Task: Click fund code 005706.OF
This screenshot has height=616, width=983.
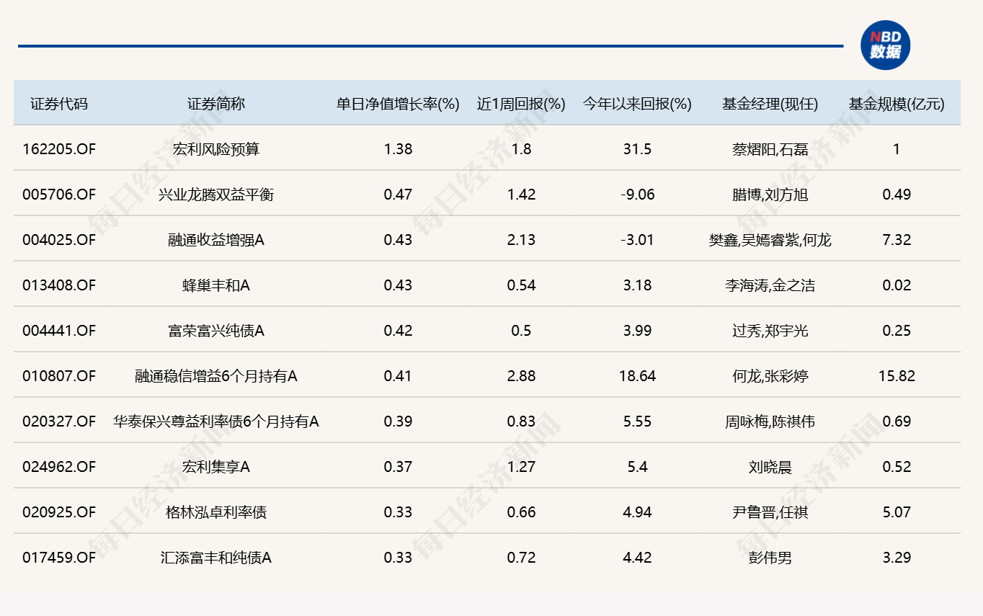Action: pyautogui.click(x=59, y=195)
